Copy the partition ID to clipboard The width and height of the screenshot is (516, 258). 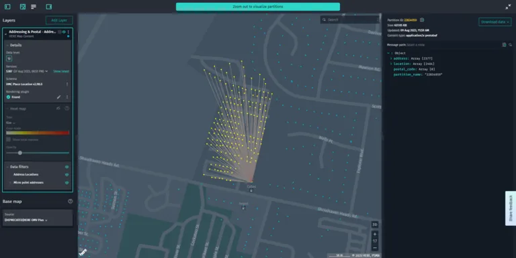pyautogui.click(x=422, y=20)
